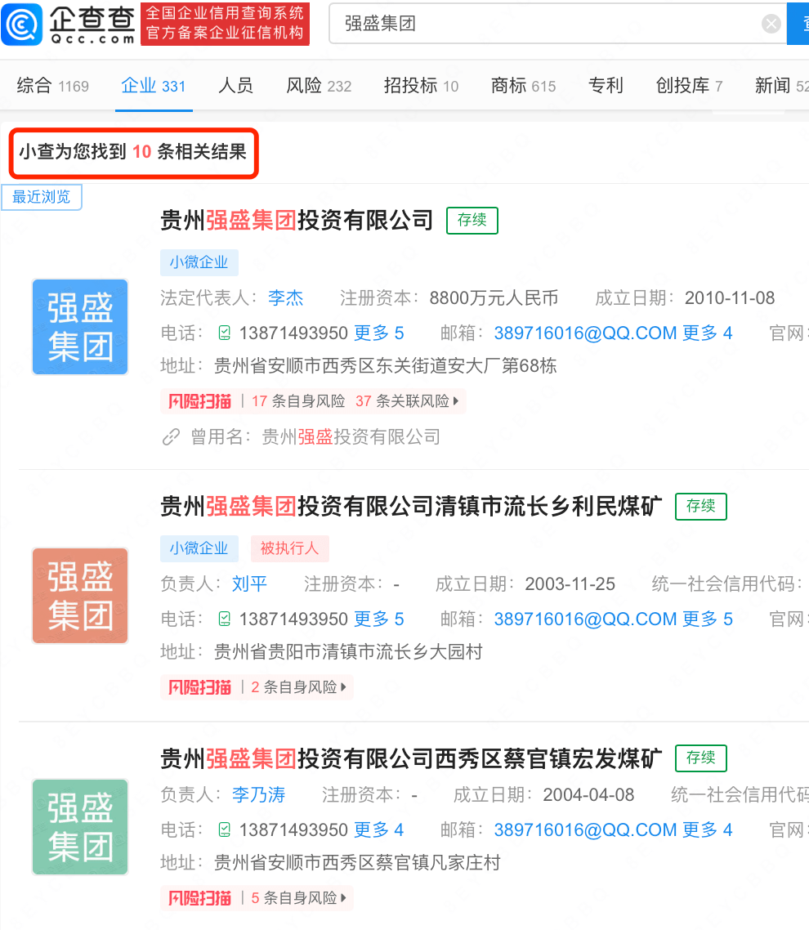The height and width of the screenshot is (930, 809).
Task: Click the verified phone icon in 利民煤矿 row
Action: [224, 619]
